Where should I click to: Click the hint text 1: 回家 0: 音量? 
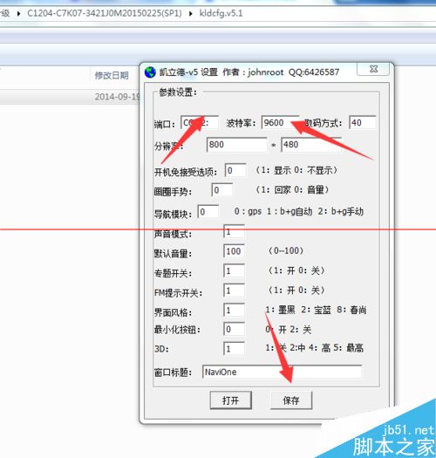292,190
